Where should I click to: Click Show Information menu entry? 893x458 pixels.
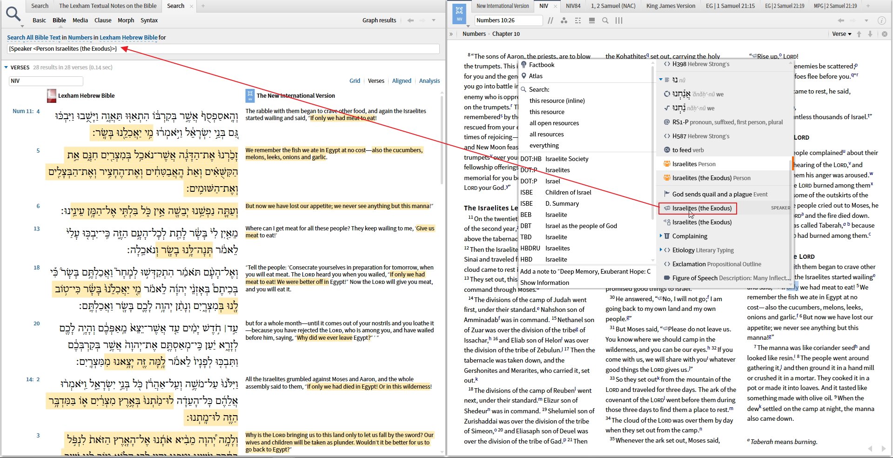coord(544,283)
